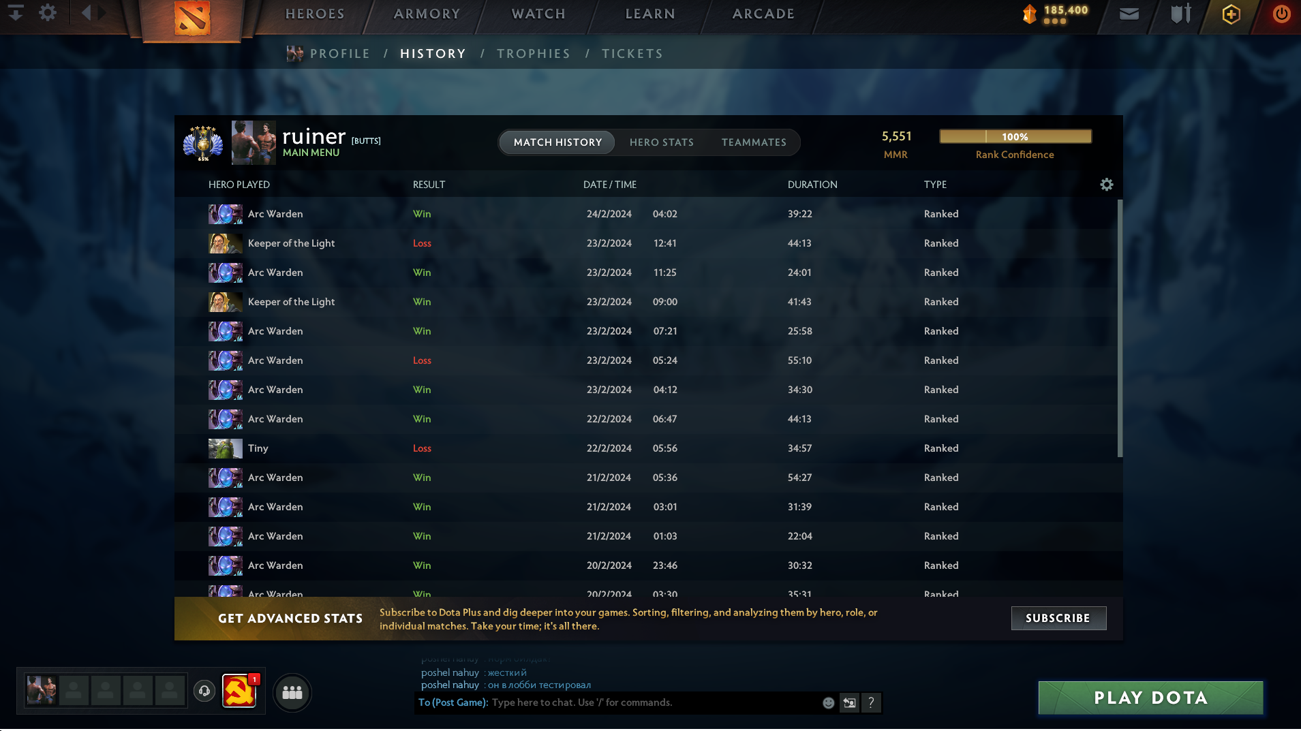The image size is (1301, 731).
Task: Click the Play Dota button
Action: pyautogui.click(x=1151, y=698)
